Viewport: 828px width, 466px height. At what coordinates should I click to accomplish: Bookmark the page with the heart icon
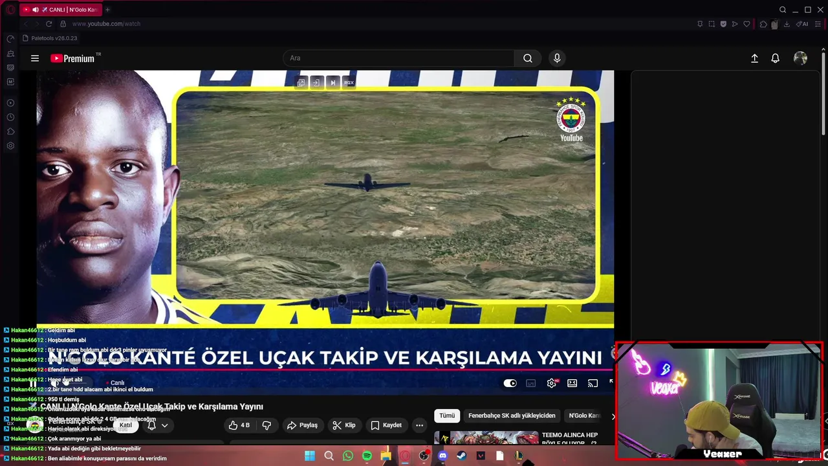tap(746, 24)
